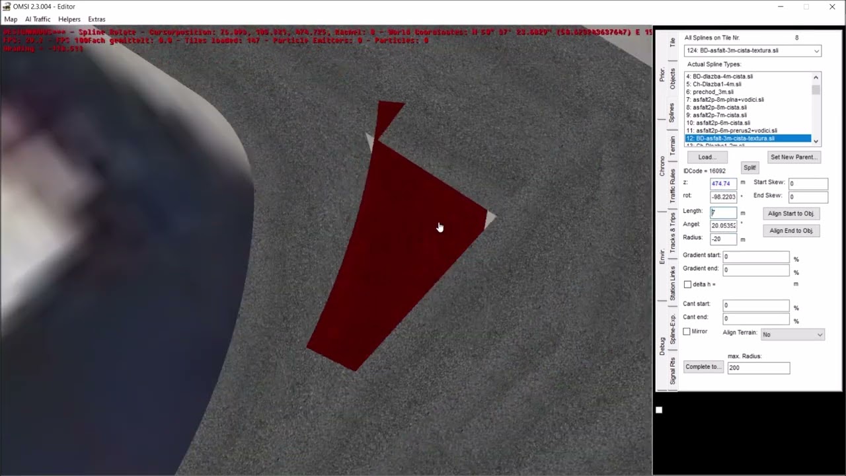The image size is (846, 476).
Task: Click the z coordinate input field
Action: coord(723,183)
